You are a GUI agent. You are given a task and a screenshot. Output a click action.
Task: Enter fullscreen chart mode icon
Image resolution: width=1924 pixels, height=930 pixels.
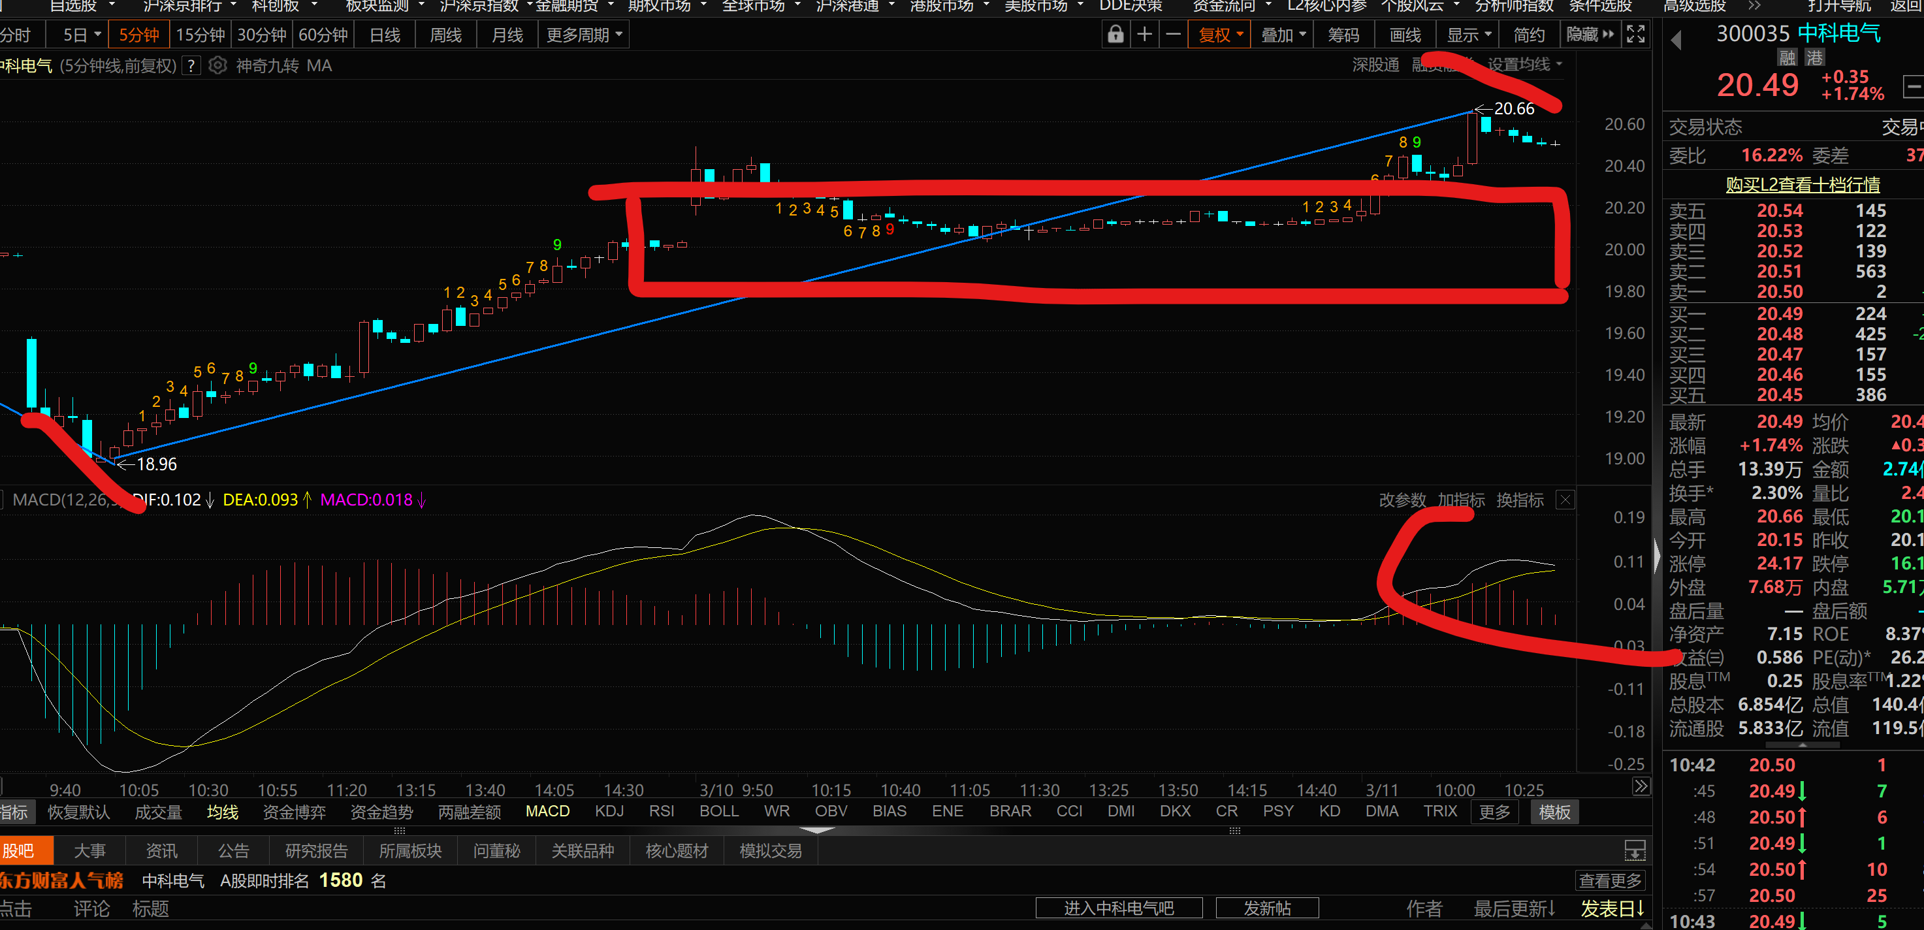tap(1636, 35)
